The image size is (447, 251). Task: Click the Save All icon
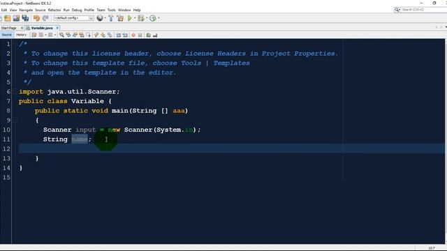click(x=25, y=18)
